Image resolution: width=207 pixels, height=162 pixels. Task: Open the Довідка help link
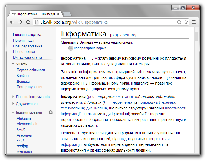[23, 82]
